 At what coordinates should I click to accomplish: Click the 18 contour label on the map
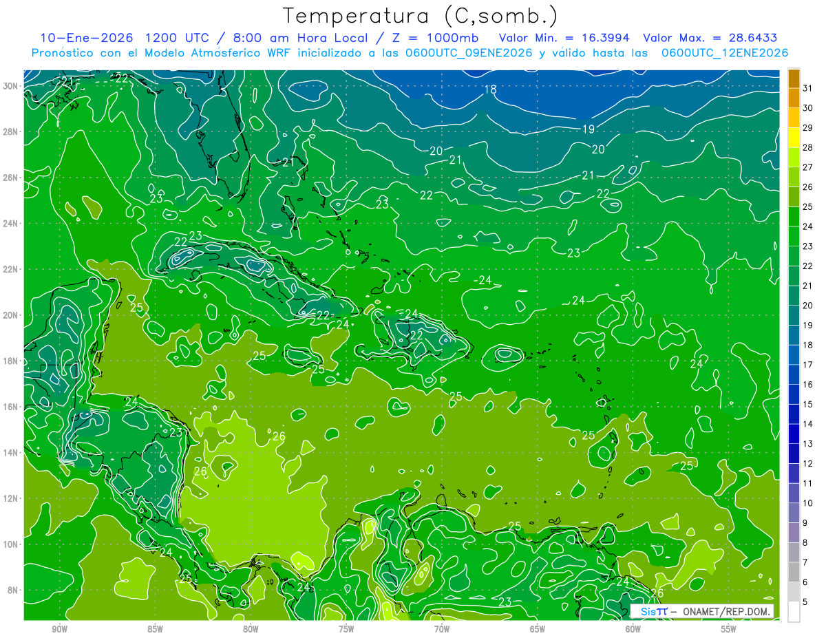tap(490, 89)
